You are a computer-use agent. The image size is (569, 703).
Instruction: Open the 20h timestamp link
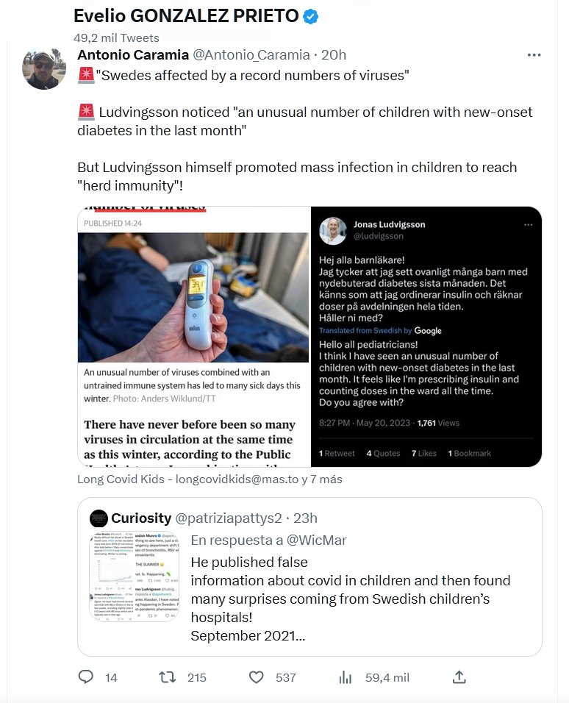point(334,55)
